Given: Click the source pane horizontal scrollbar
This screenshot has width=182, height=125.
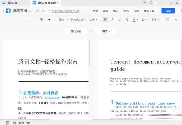Looking at the screenshot, I should pyautogui.click(x=25, y=120).
